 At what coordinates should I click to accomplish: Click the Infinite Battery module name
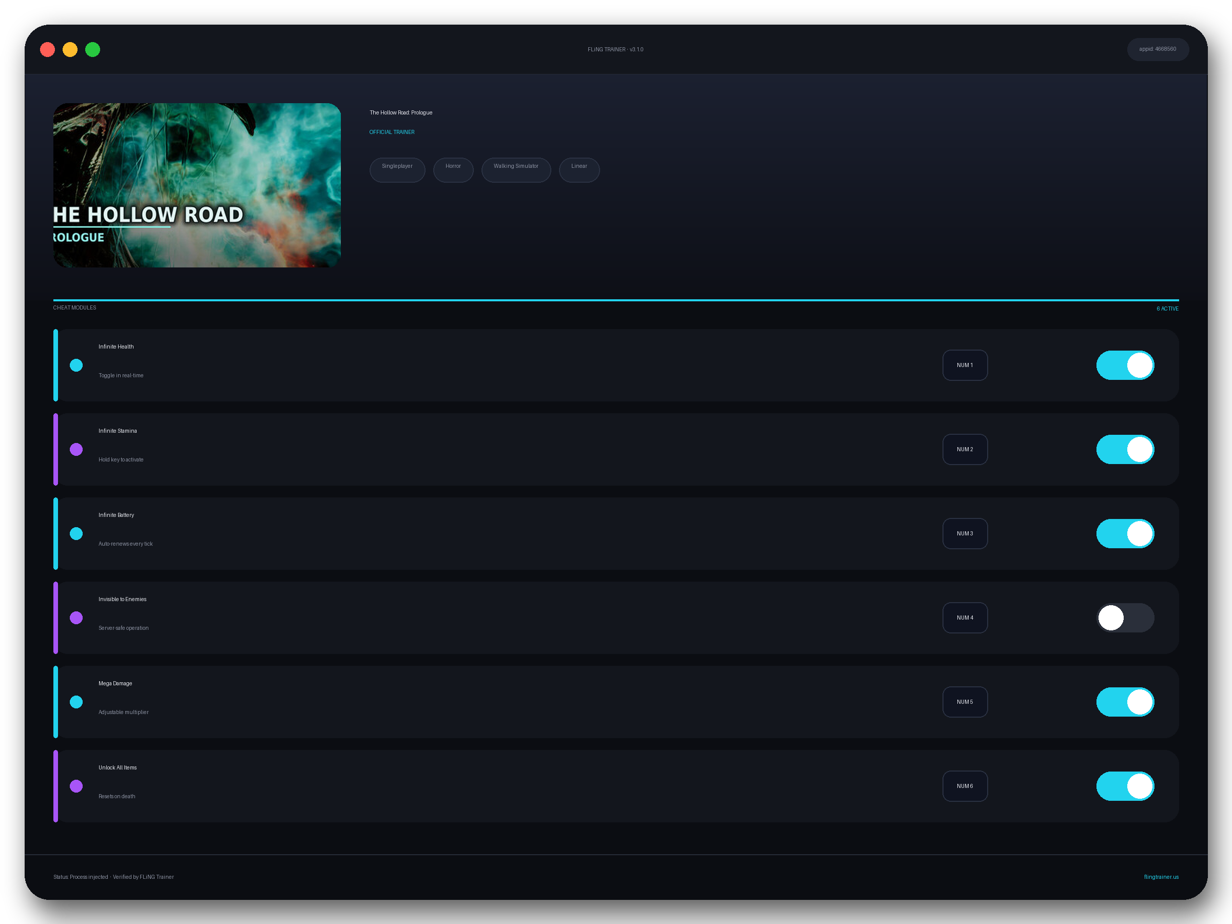point(116,515)
